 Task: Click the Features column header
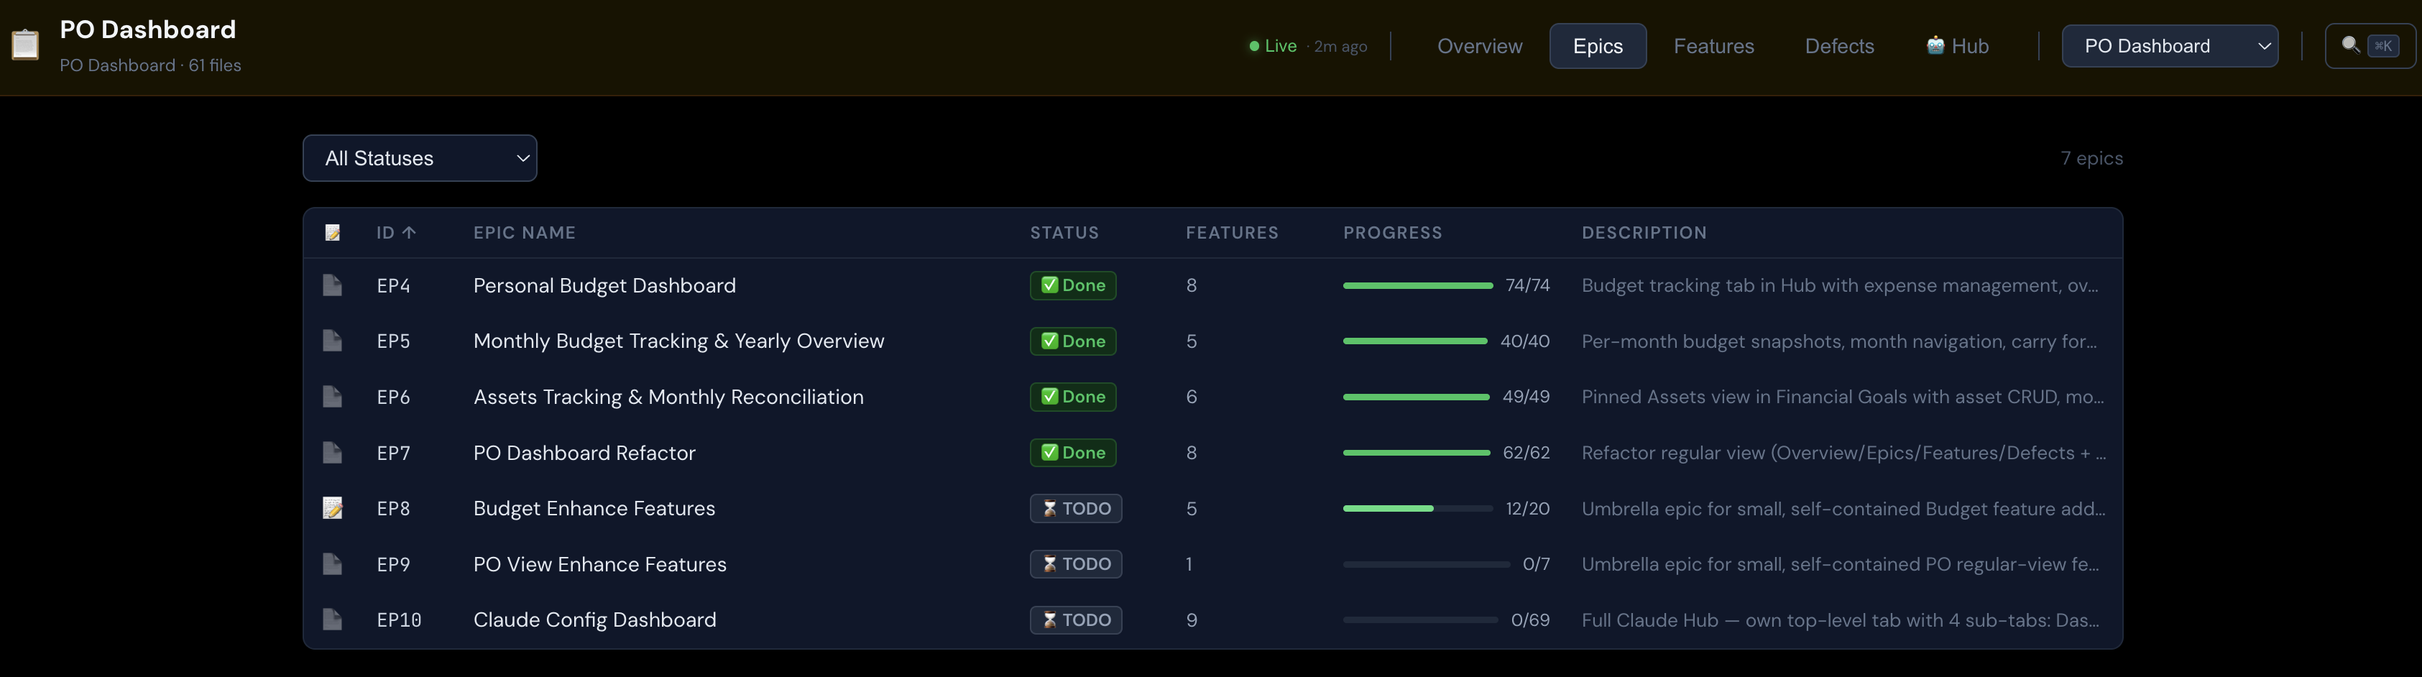pyautogui.click(x=1232, y=232)
